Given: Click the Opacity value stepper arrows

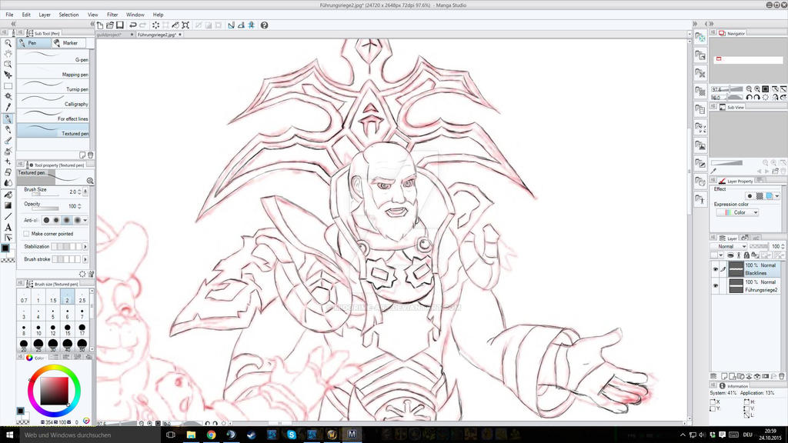Looking at the screenshot, I should click(79, 206).
